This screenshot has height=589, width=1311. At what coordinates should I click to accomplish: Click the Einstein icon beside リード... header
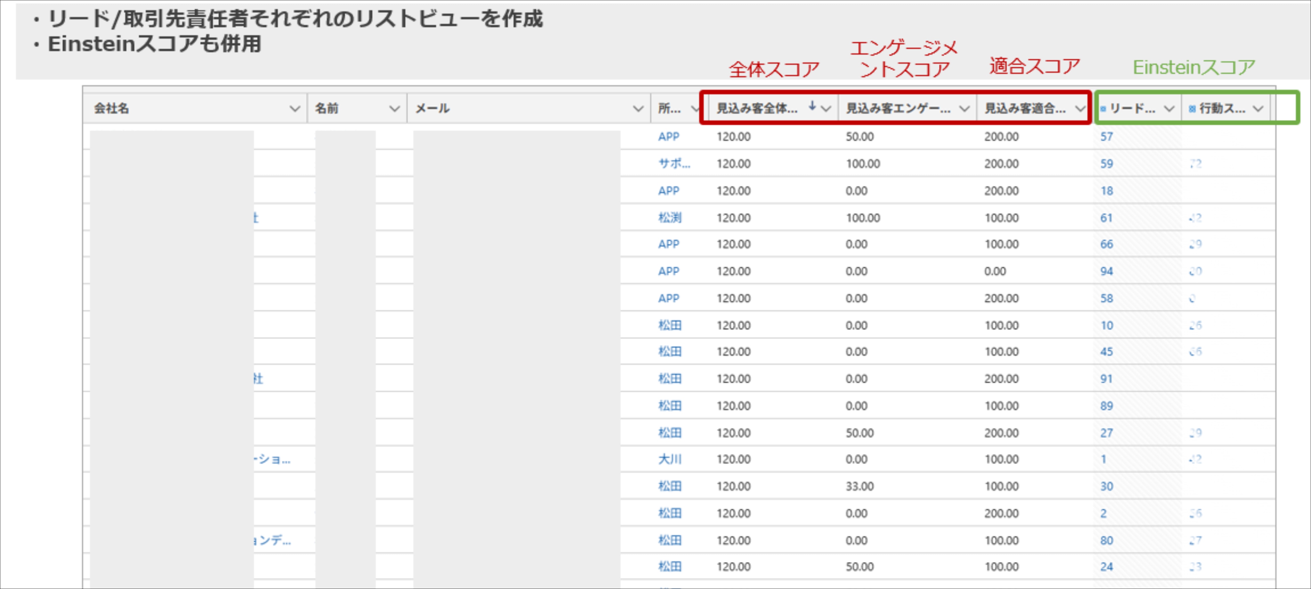(x=1103, y=109)
